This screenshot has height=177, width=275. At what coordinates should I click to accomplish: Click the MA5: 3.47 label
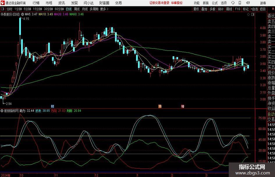(x=31, y=14)
